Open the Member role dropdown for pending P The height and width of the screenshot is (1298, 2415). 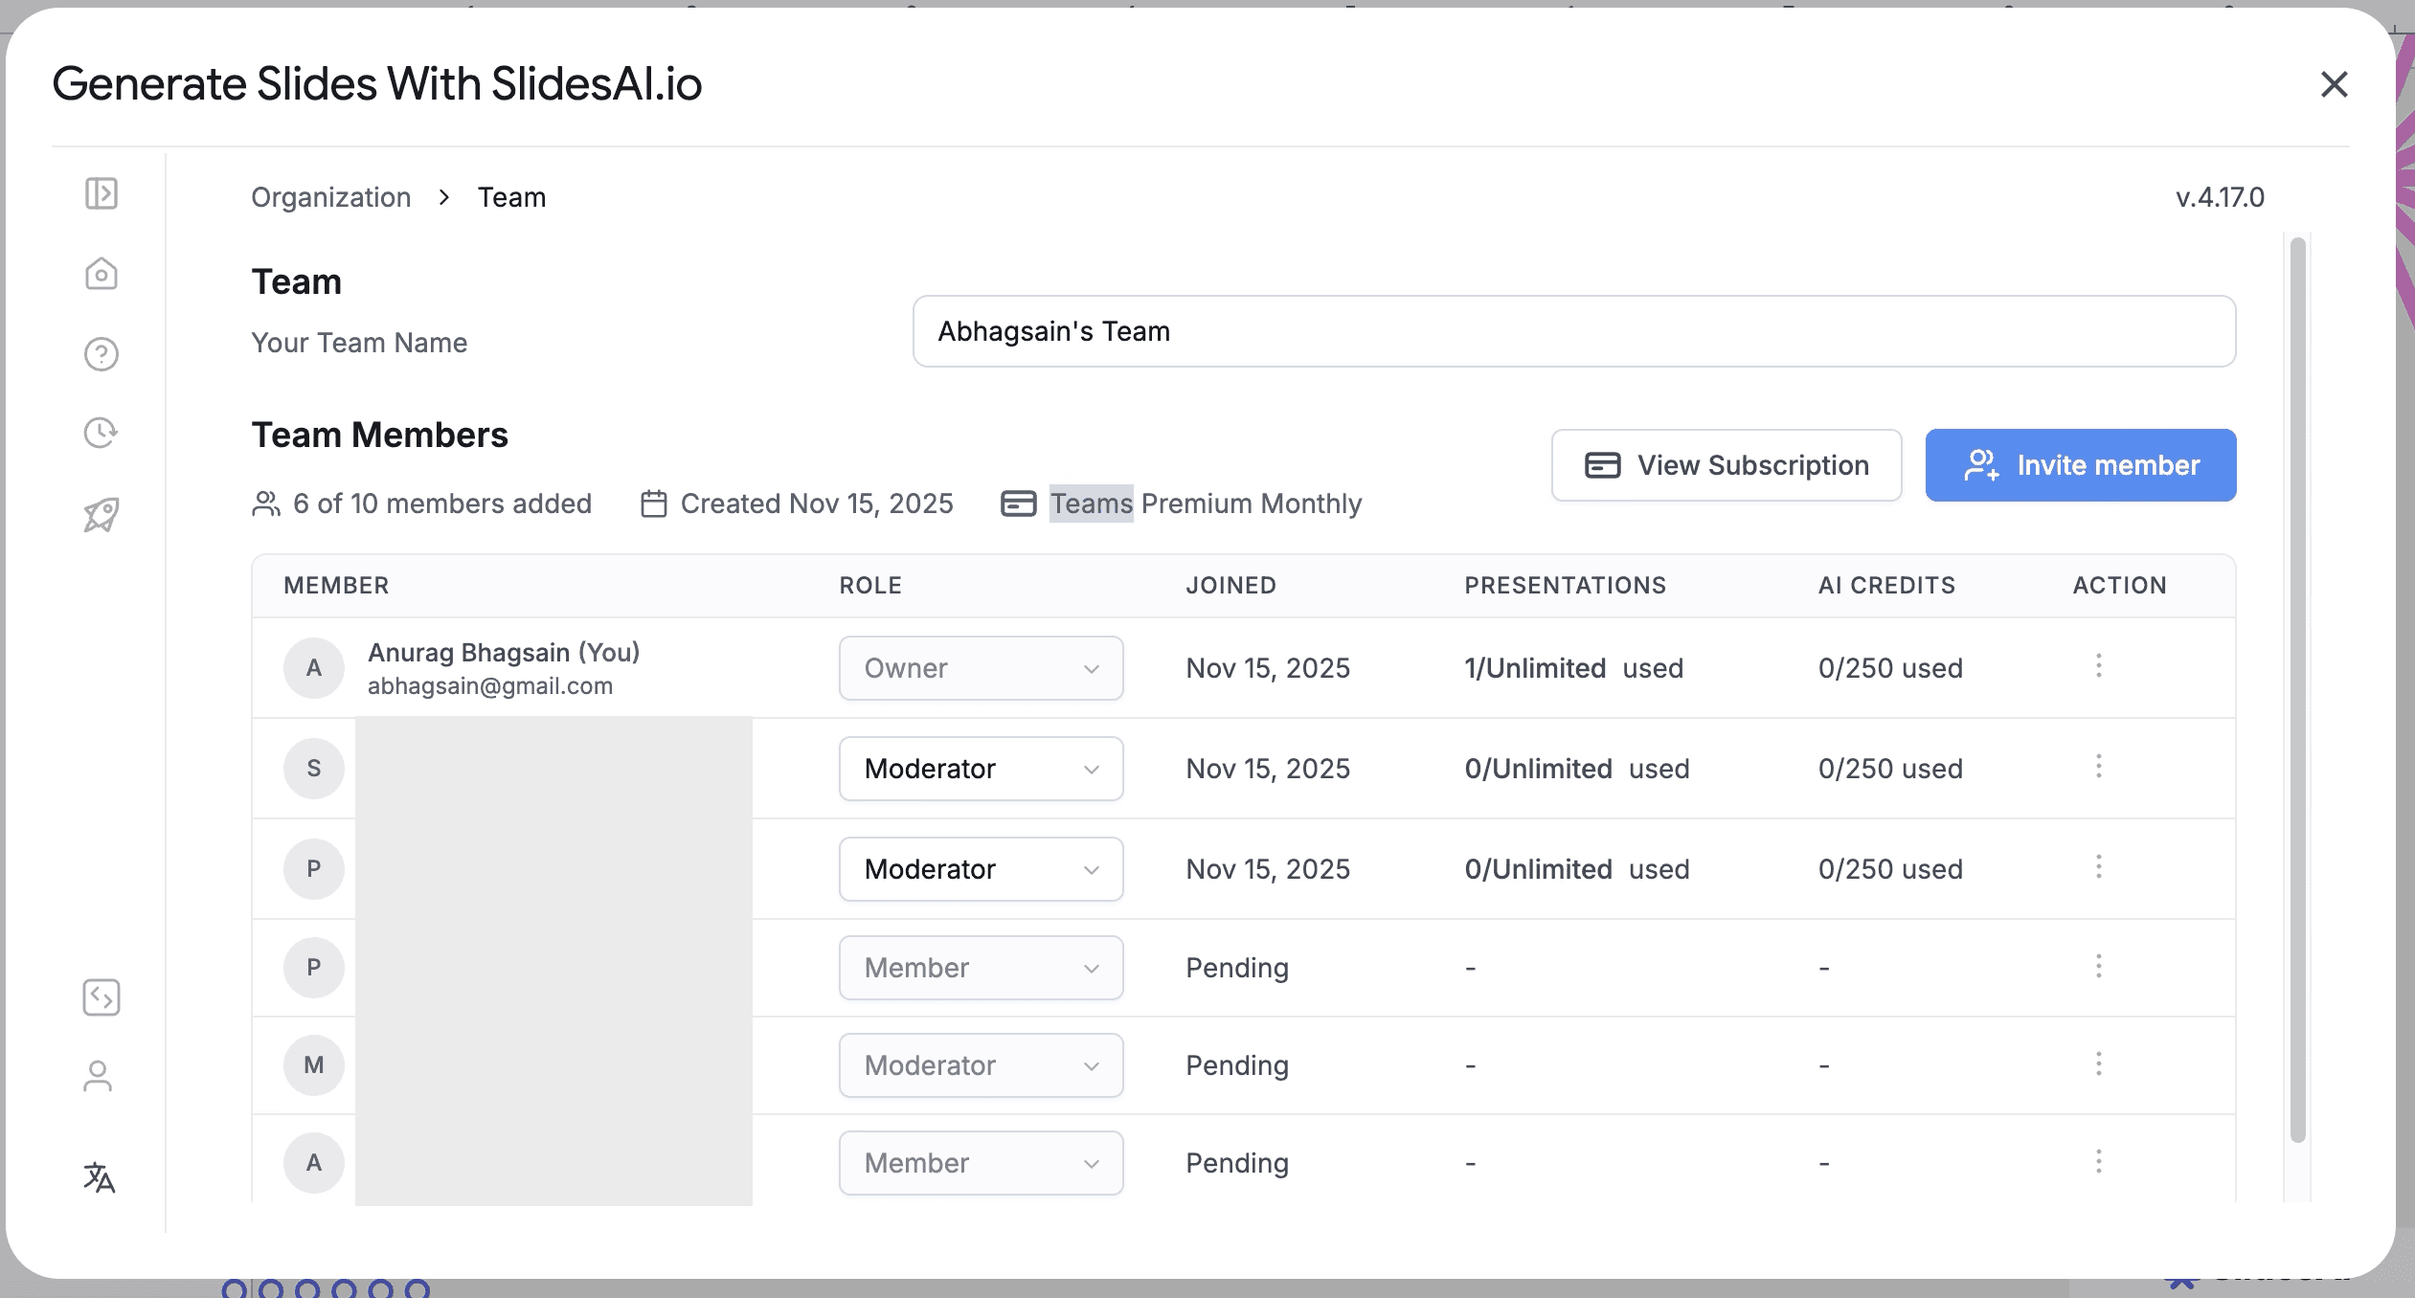click(981, 968)
